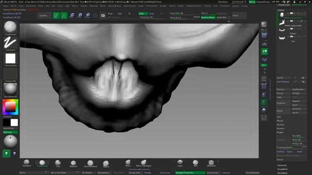Toggle the Line Fill PolyFrame icon
This screenshot has height=175, width=312.
264,86
